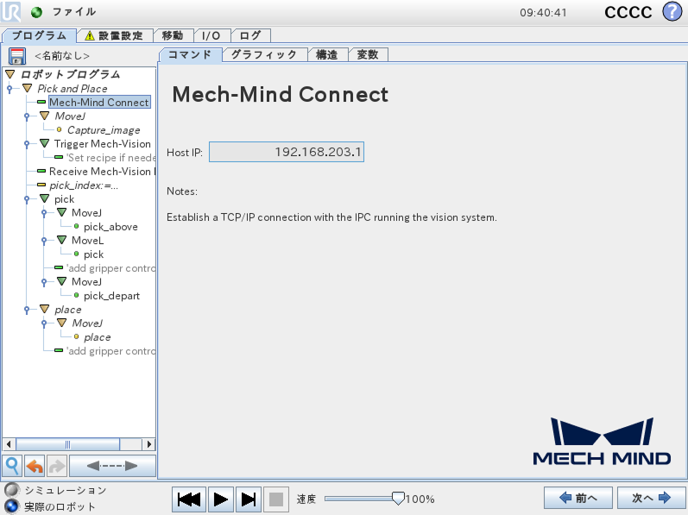
Task: Click the 次へ next button
Action: coord(652,498)
